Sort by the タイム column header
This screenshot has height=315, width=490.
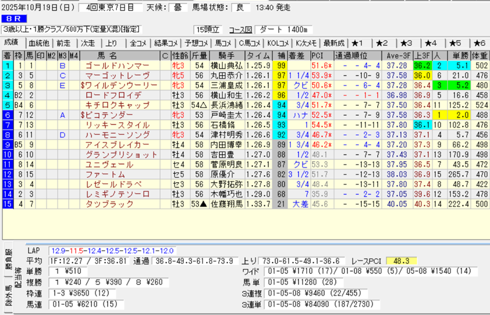click(x=258, y=55)
